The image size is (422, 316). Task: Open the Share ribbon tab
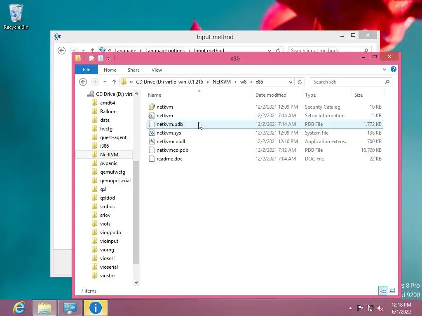[x=134, y=70]
